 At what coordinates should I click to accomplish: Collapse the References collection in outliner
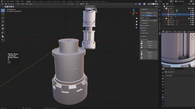pyautogui.click(x=164, y=18)
